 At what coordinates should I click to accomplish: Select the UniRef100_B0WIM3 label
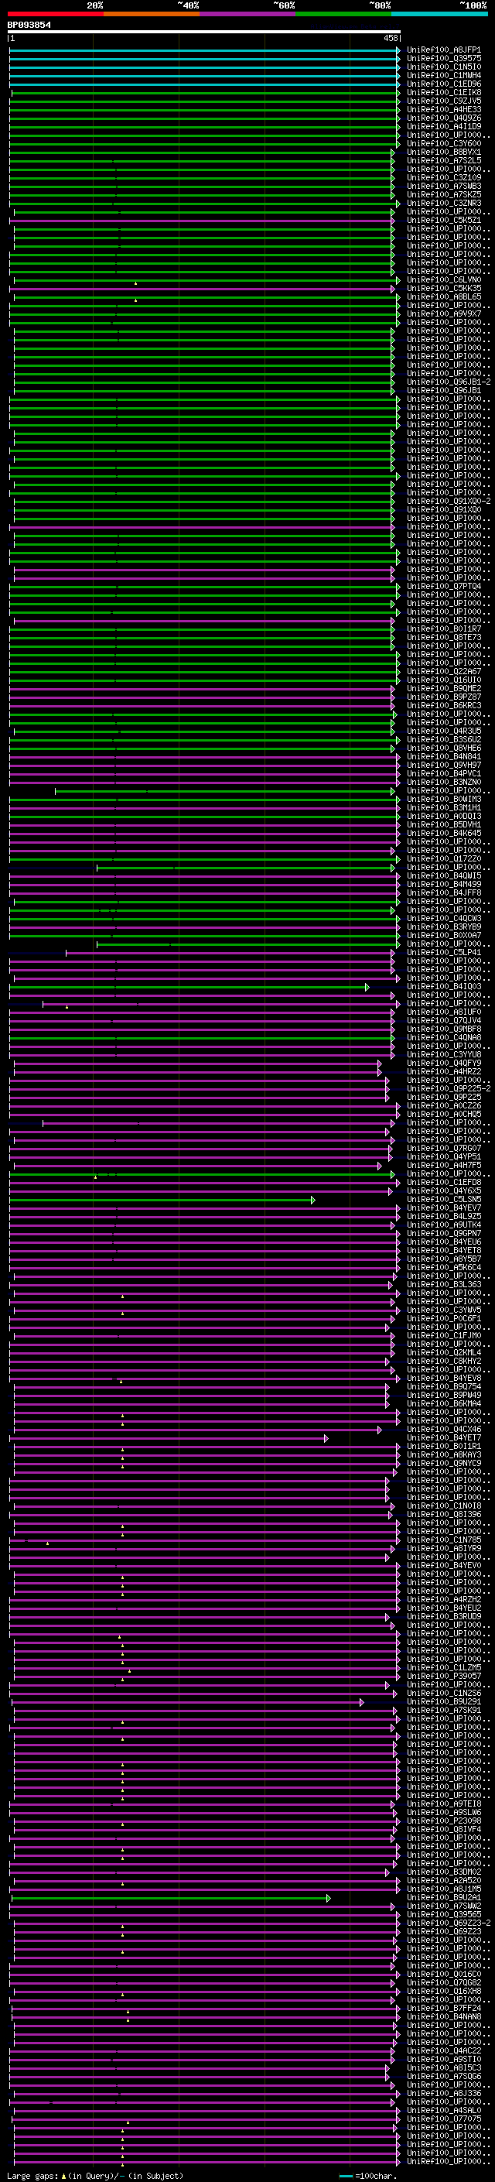pyautogui.click(x=444, y=799)
